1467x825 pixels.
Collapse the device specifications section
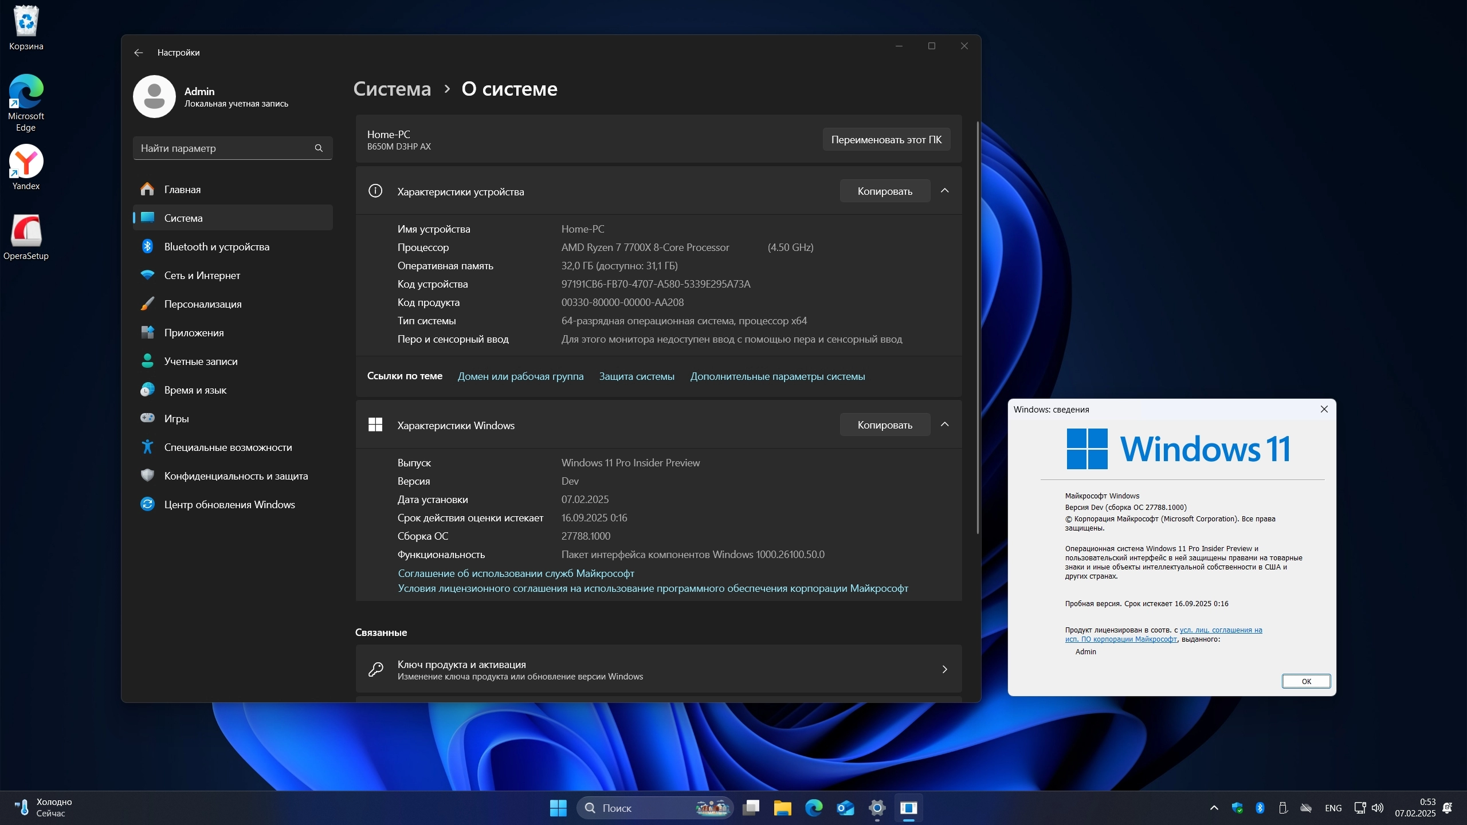944,191
